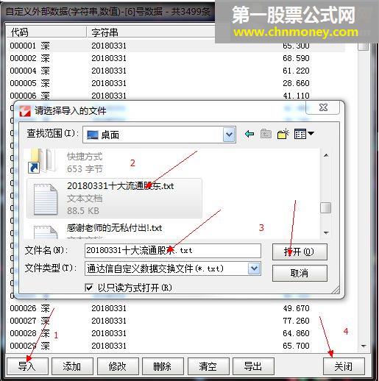Image resolution: width=379 pixels, height=381 pixels.
Task: Click the 取消 button
Action: click(300, 273)
